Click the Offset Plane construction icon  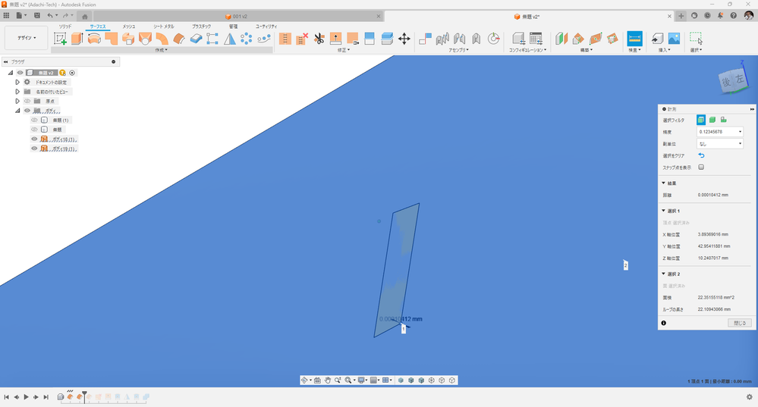[561, 39]
